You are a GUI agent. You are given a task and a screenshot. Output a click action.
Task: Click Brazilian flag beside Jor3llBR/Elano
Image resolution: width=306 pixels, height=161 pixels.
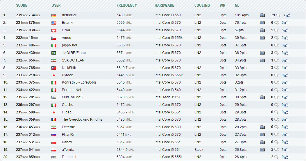tap(54, 53)
